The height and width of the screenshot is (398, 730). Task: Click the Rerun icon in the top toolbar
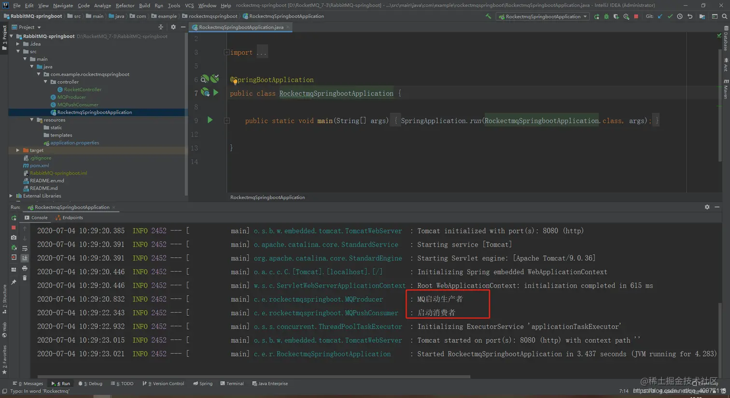point(597,16)
